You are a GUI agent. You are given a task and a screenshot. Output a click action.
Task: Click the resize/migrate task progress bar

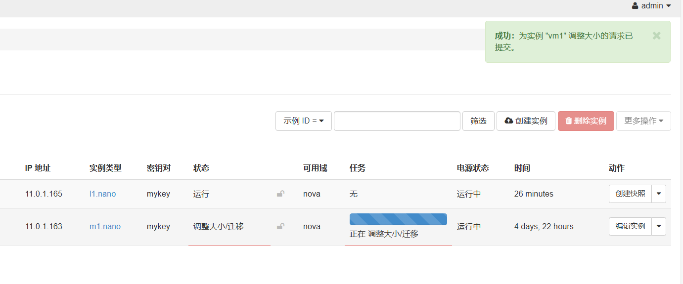point(398,219)
